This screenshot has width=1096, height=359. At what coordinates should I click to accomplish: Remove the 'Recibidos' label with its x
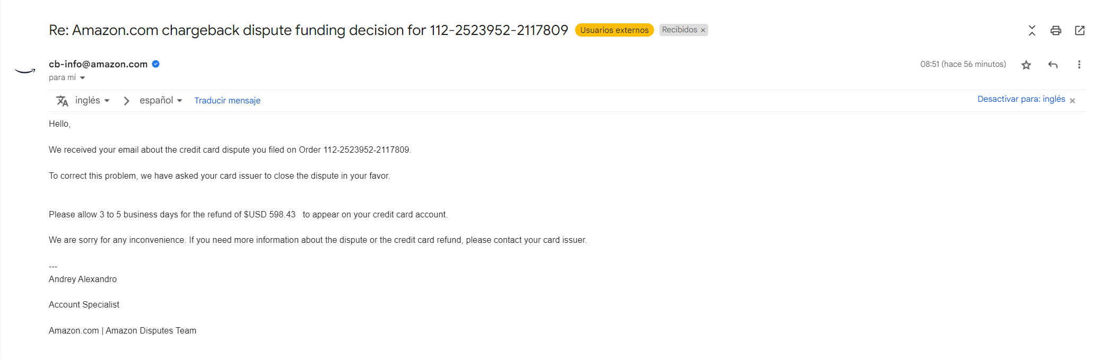703,30
